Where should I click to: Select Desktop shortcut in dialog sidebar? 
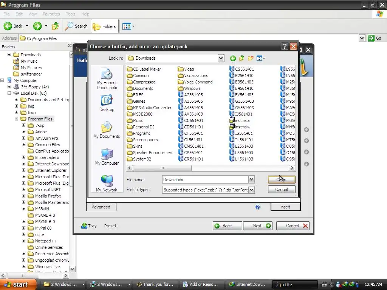coord(107,103)
